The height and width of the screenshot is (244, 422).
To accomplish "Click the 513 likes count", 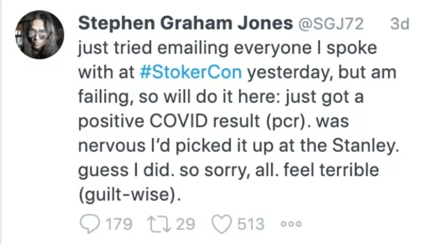I will point(251,224).
